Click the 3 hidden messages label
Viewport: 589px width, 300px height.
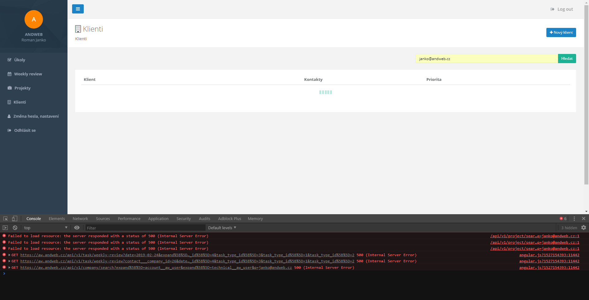click(569, 228)
